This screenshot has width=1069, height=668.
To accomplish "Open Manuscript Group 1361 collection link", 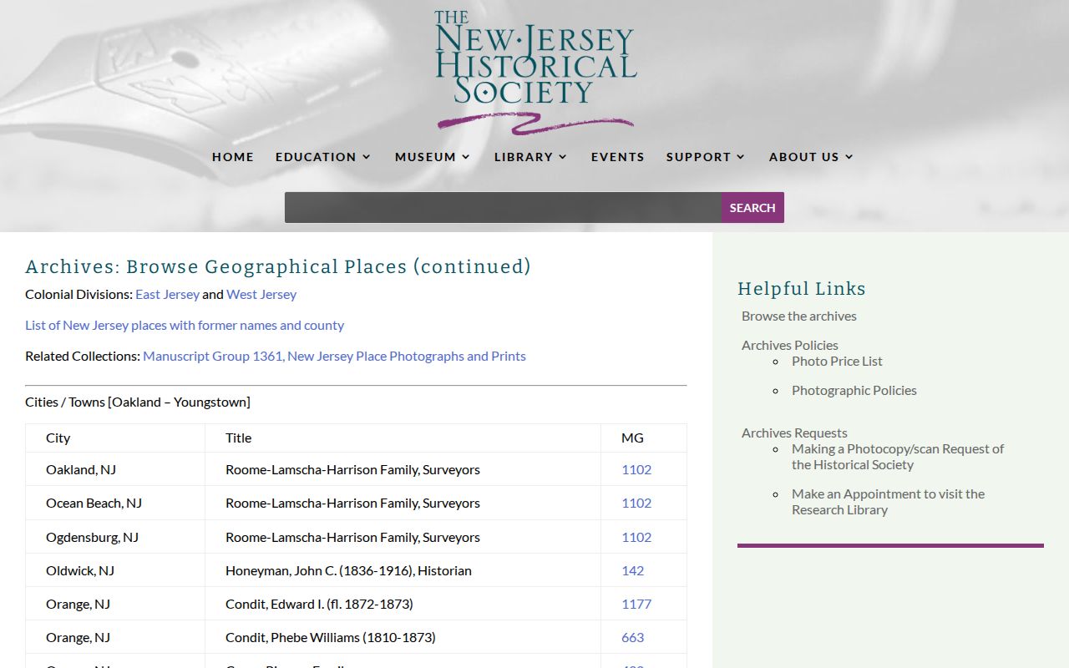I will pyautogui.click(x=334, y=357).
